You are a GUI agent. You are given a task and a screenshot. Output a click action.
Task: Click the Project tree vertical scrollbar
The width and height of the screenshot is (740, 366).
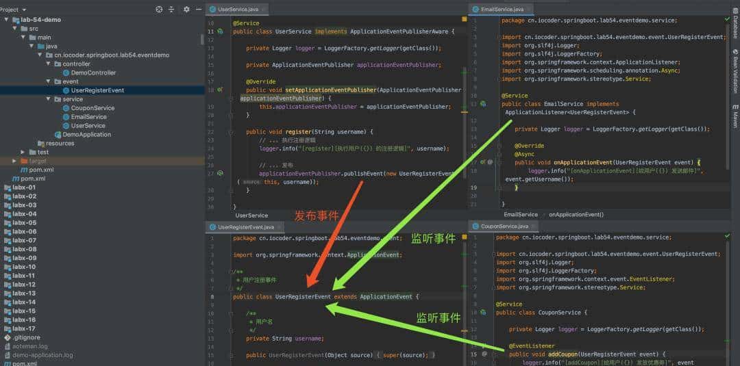(x=201, y=38)
